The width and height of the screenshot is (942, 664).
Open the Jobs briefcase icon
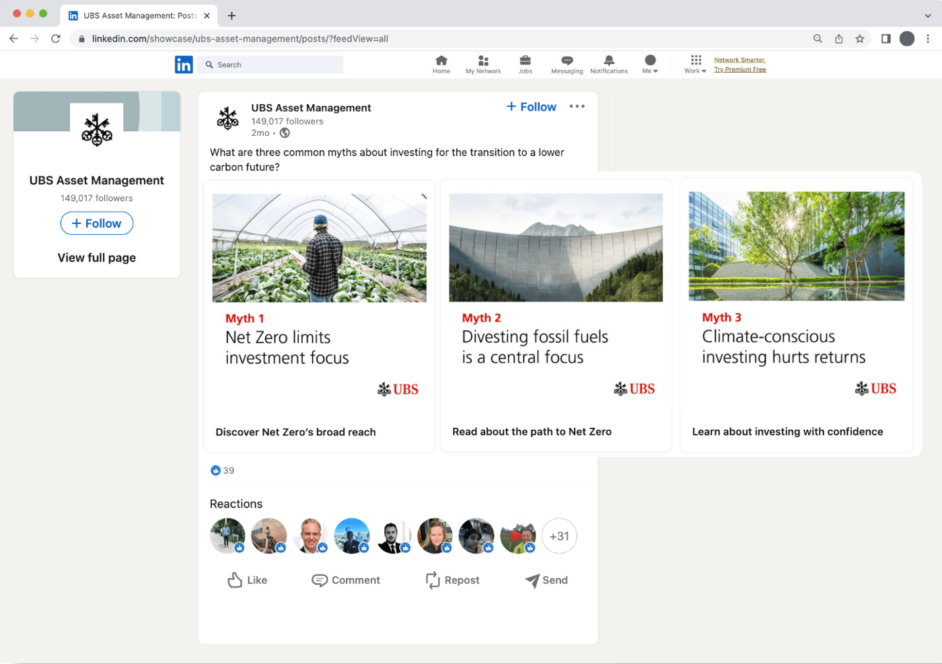coord(526,65)
